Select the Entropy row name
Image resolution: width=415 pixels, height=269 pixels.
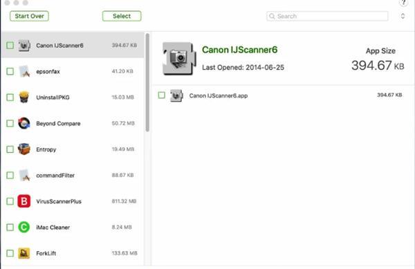(x=46, y=149)
